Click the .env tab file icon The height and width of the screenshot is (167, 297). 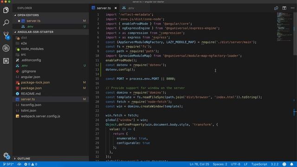(124, 8)
